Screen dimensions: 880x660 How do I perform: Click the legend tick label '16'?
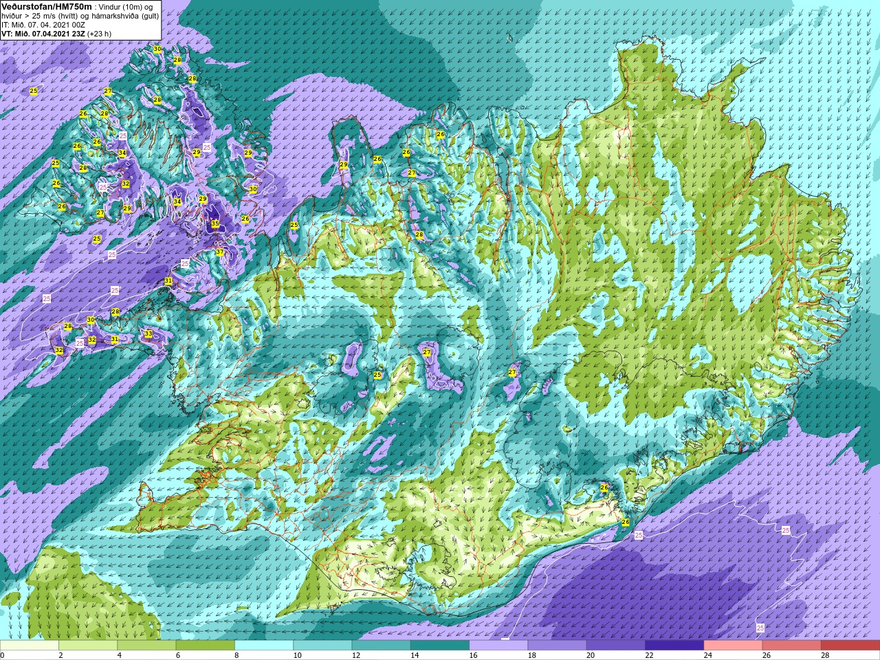click(x=473, y=655)
